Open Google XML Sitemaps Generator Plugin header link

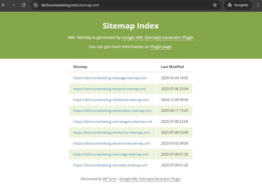click(x=157, y=37)
